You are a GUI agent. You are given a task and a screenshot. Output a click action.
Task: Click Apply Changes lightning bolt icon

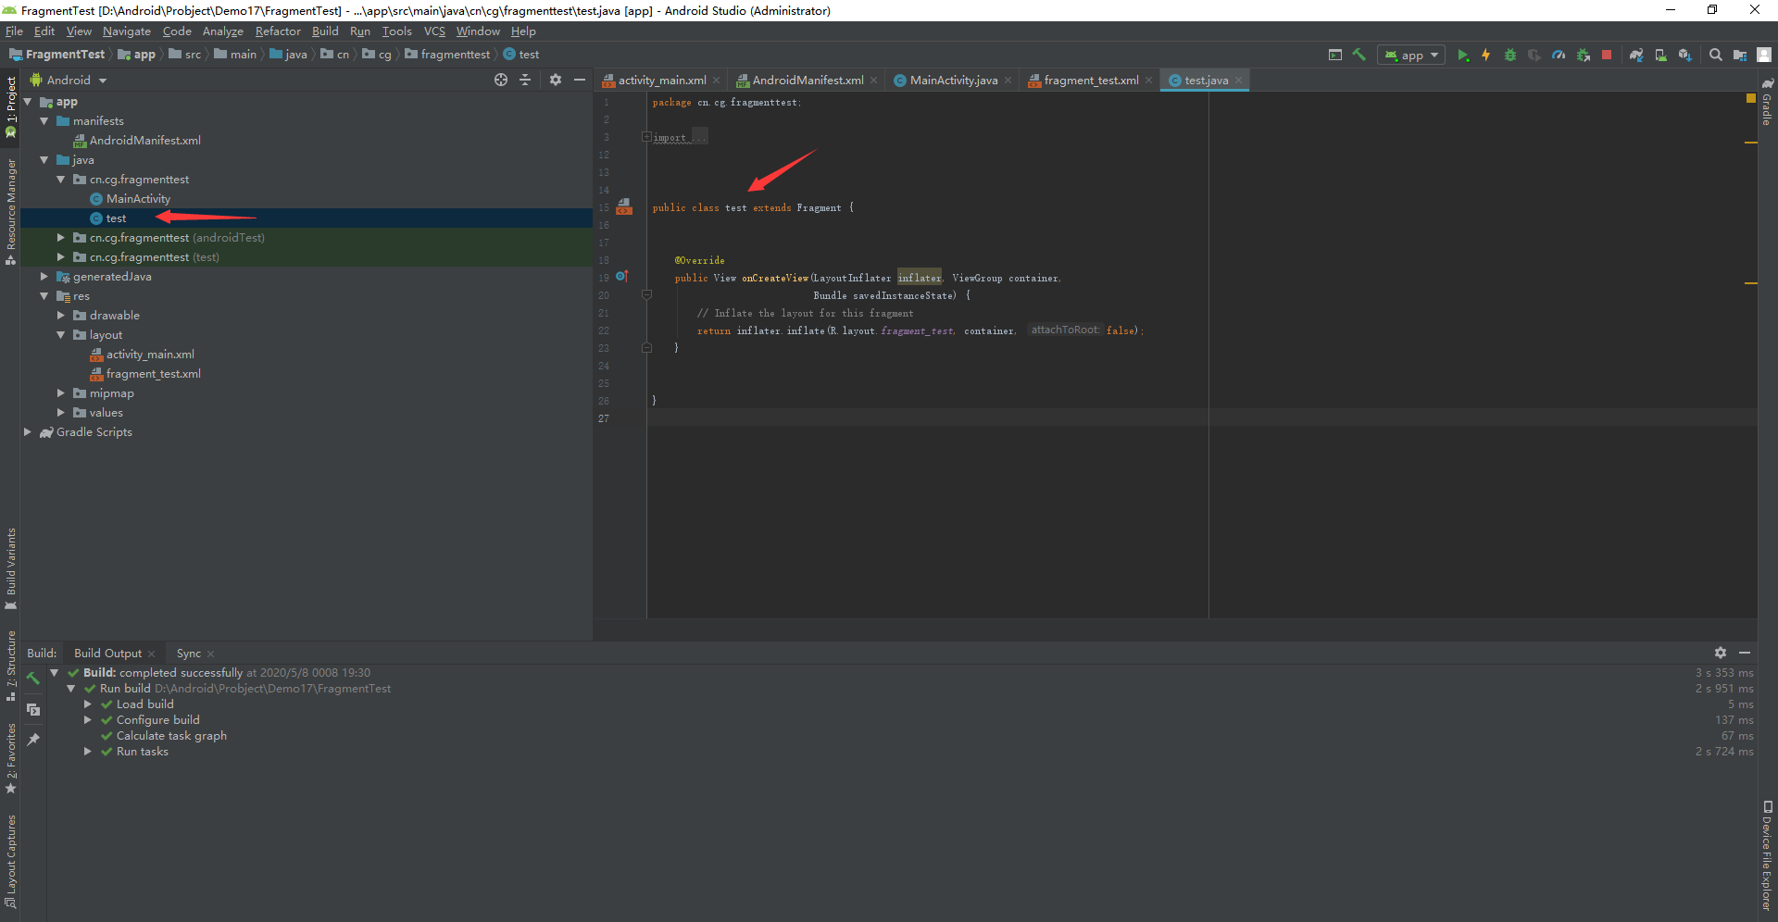pos(1485,56)
